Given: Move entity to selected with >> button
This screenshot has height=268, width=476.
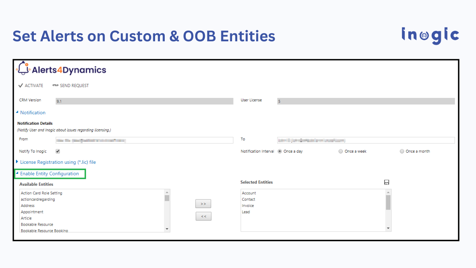Looking at the screenshot, I should click(203, 204).
